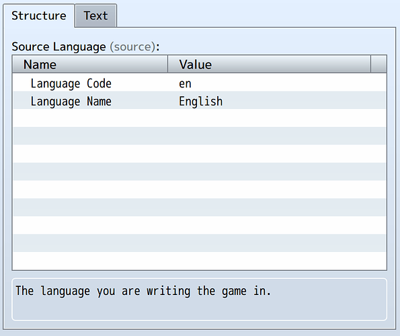Select the Language Code row name
This screenshot has height=336, width=400.
[x=71, y=83]
